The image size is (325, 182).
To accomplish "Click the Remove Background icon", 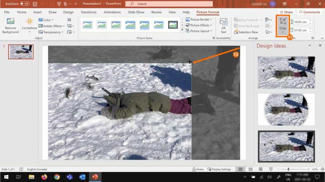I will click(x=10, y=22).
